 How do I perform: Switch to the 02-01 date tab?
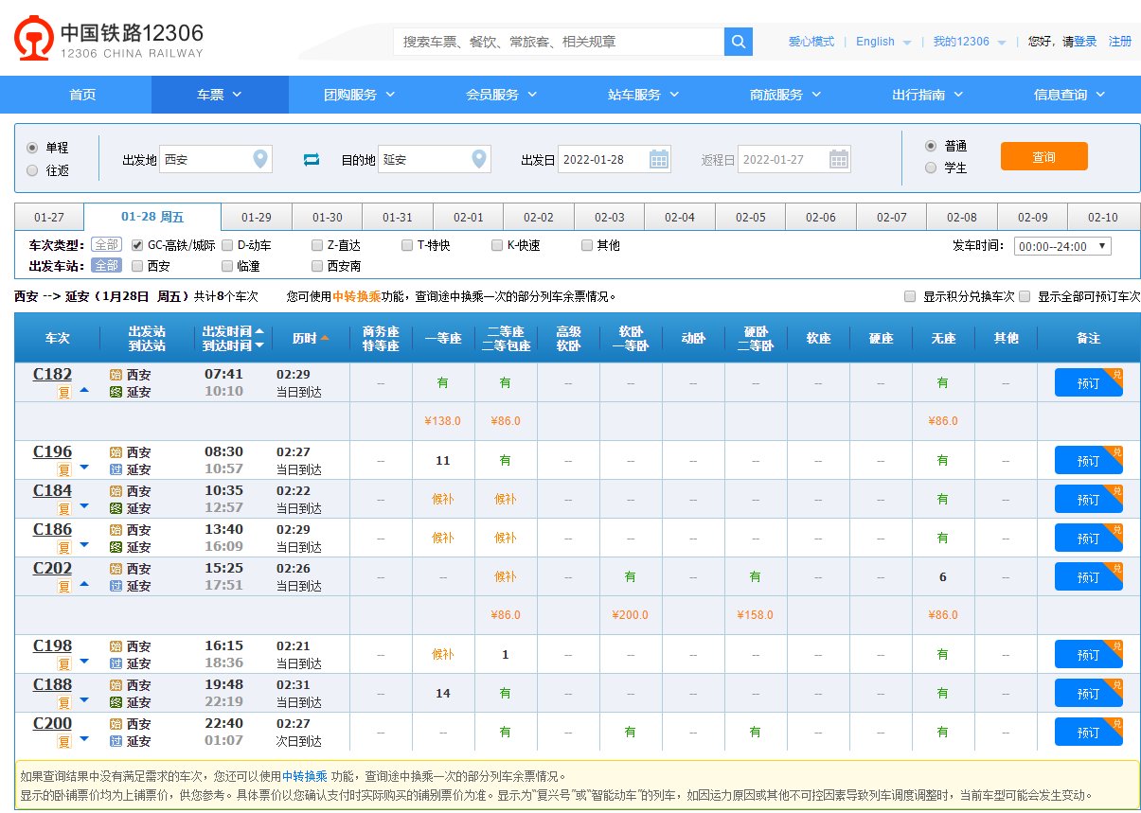tap(468, 216)
